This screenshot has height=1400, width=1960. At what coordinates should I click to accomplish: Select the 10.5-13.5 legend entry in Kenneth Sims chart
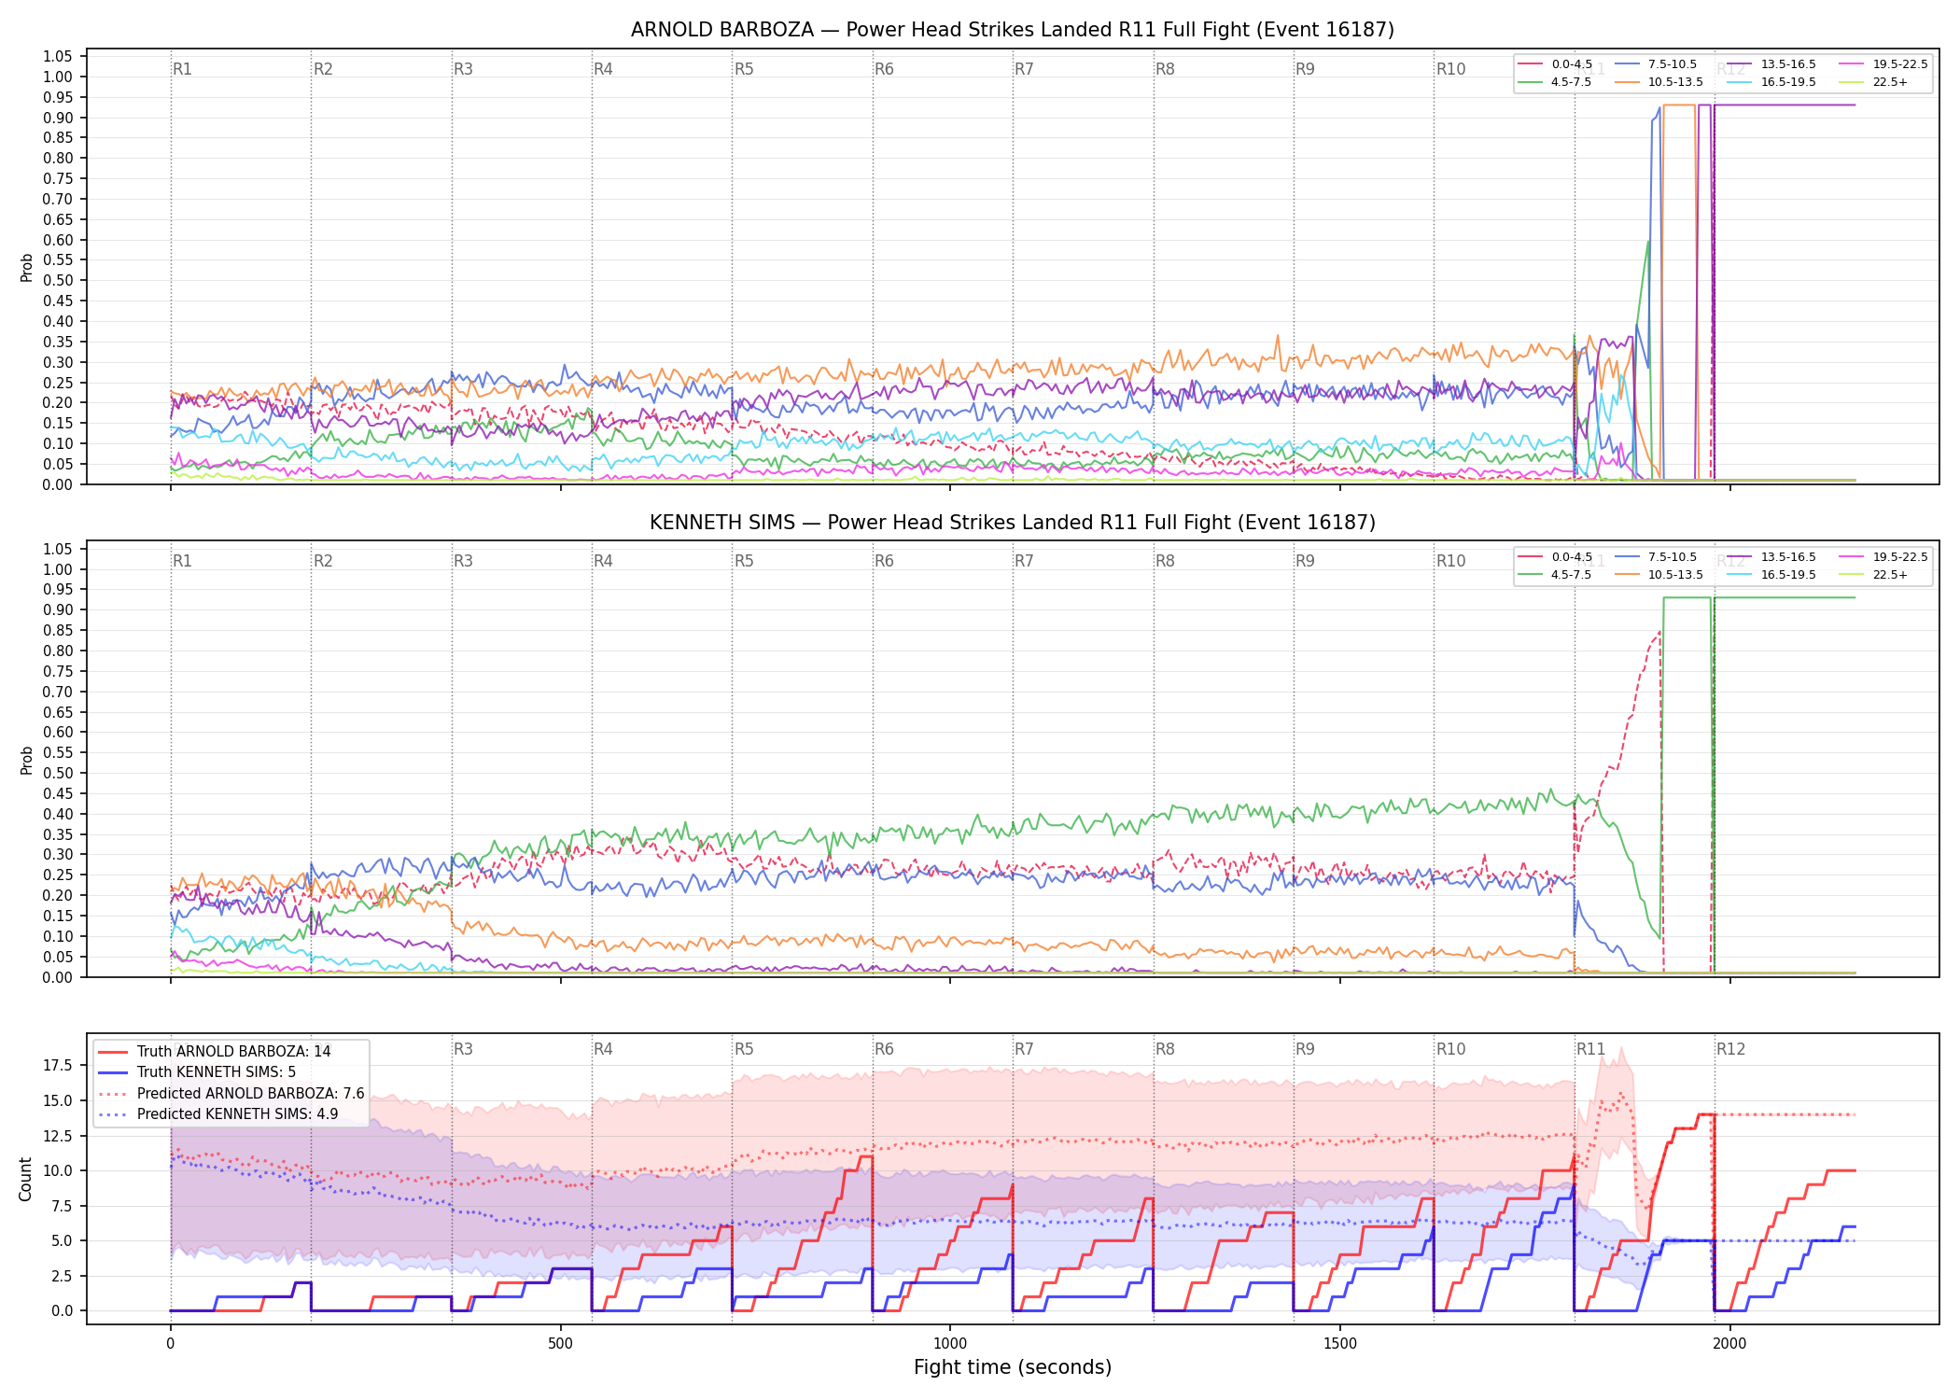1659,575
